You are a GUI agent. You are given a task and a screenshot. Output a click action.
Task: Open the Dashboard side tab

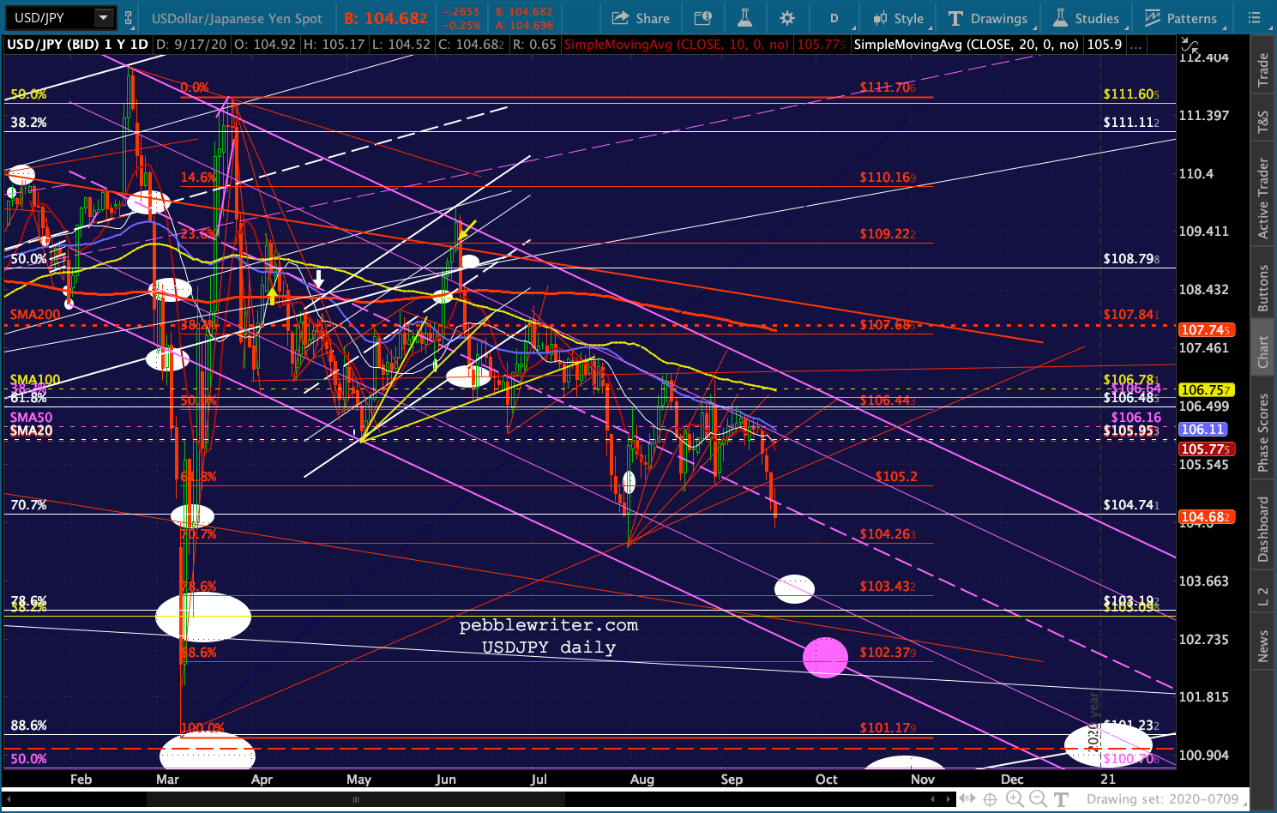click(1262, 529)
